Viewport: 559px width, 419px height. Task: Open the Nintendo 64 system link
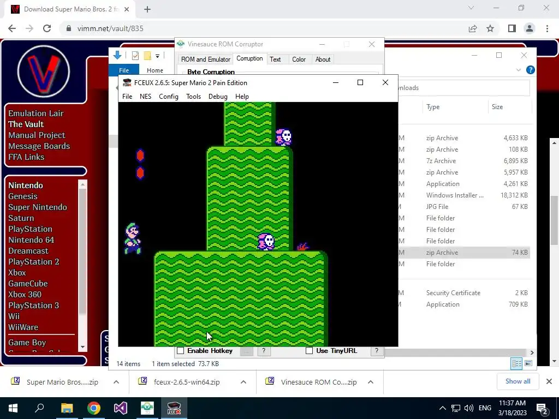pos(31,240)
